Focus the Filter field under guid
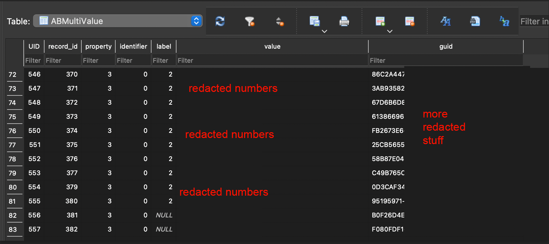The image size is (549, 244). point(445,61)
